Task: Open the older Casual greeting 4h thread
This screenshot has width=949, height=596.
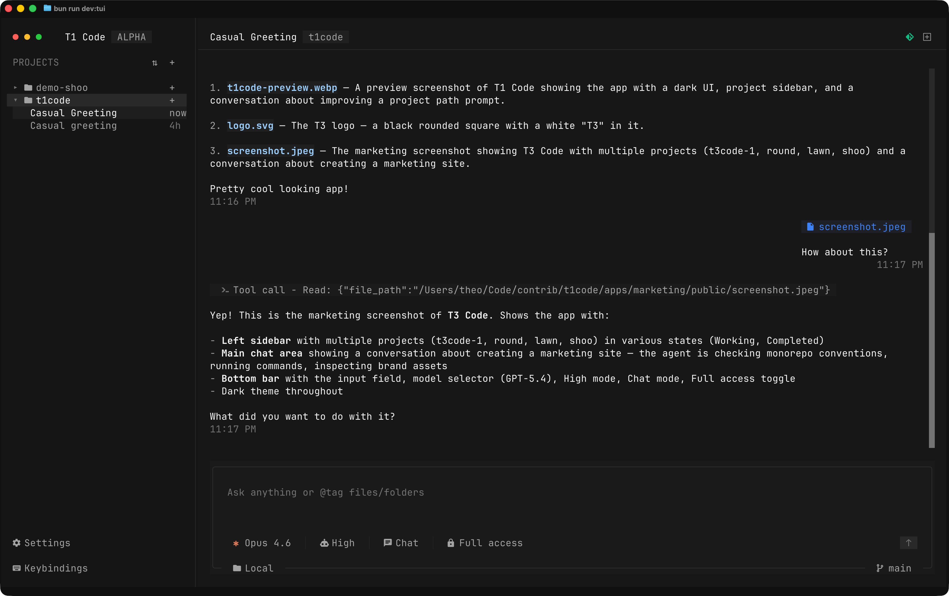Action: [73, 126]
